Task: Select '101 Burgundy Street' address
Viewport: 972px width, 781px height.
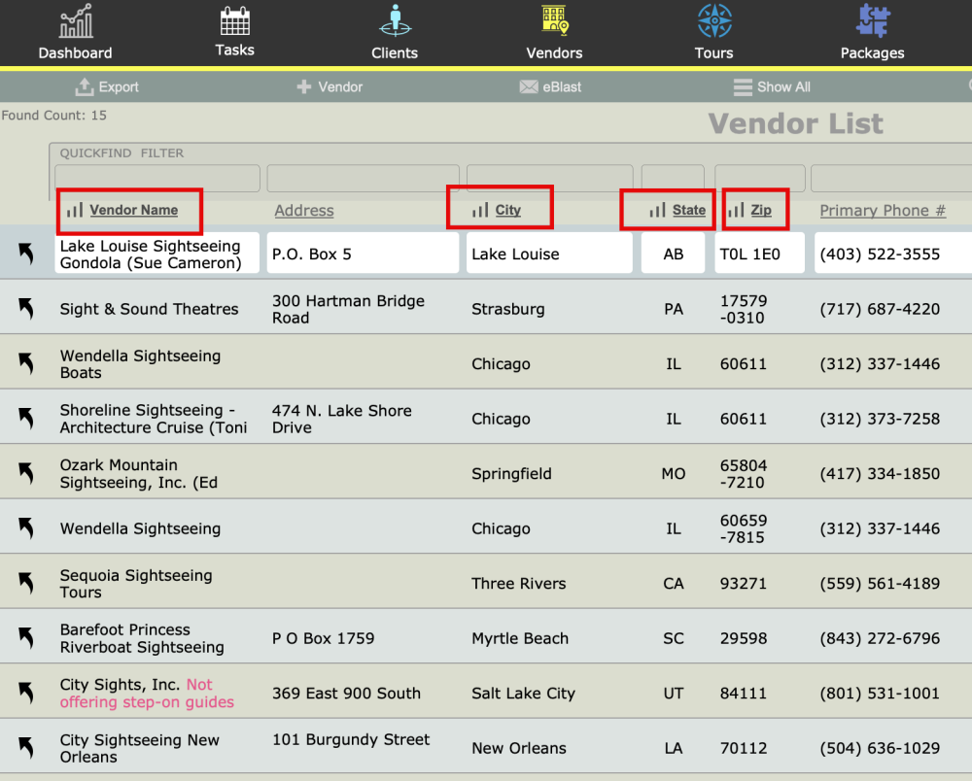Action: point(351,739)
